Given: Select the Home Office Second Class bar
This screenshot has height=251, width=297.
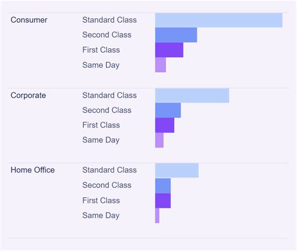Looking at the screenshot, I should click(x=163, y=186).
